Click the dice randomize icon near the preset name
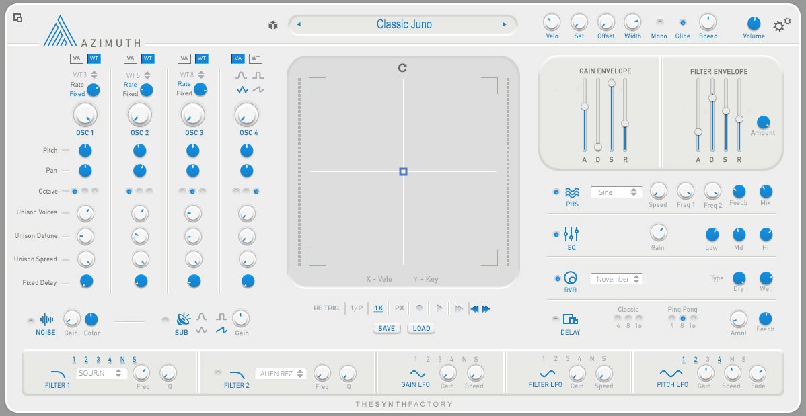 tap(273, 24)
